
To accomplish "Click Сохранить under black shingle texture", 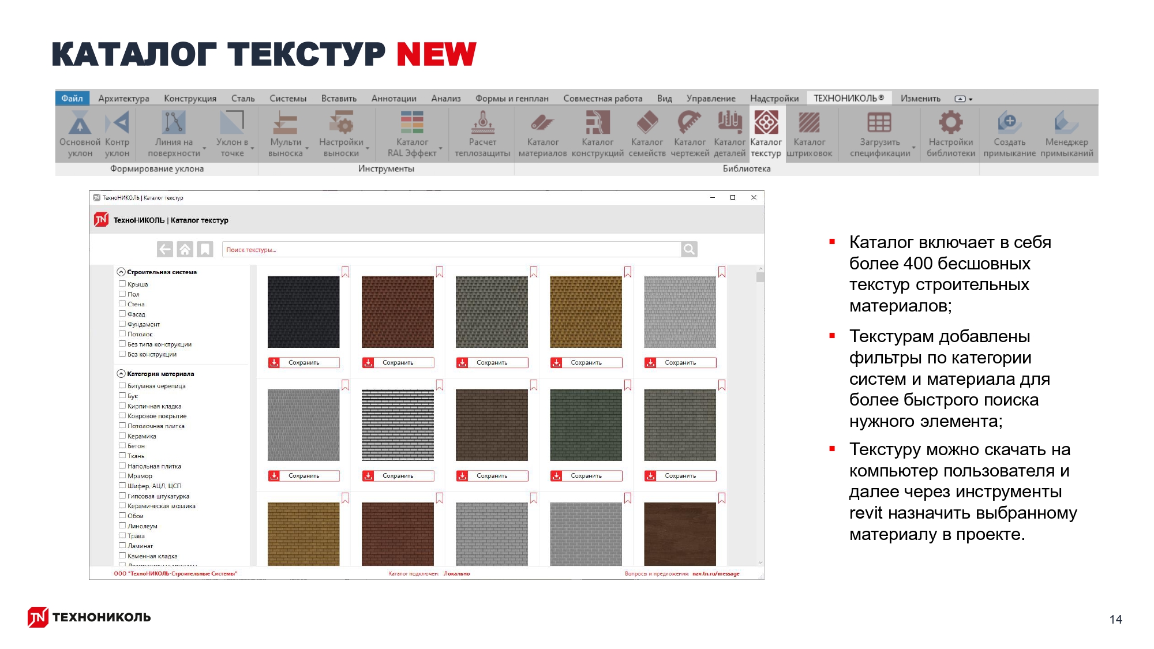I will pyautogui.click(x=304, y=362).
